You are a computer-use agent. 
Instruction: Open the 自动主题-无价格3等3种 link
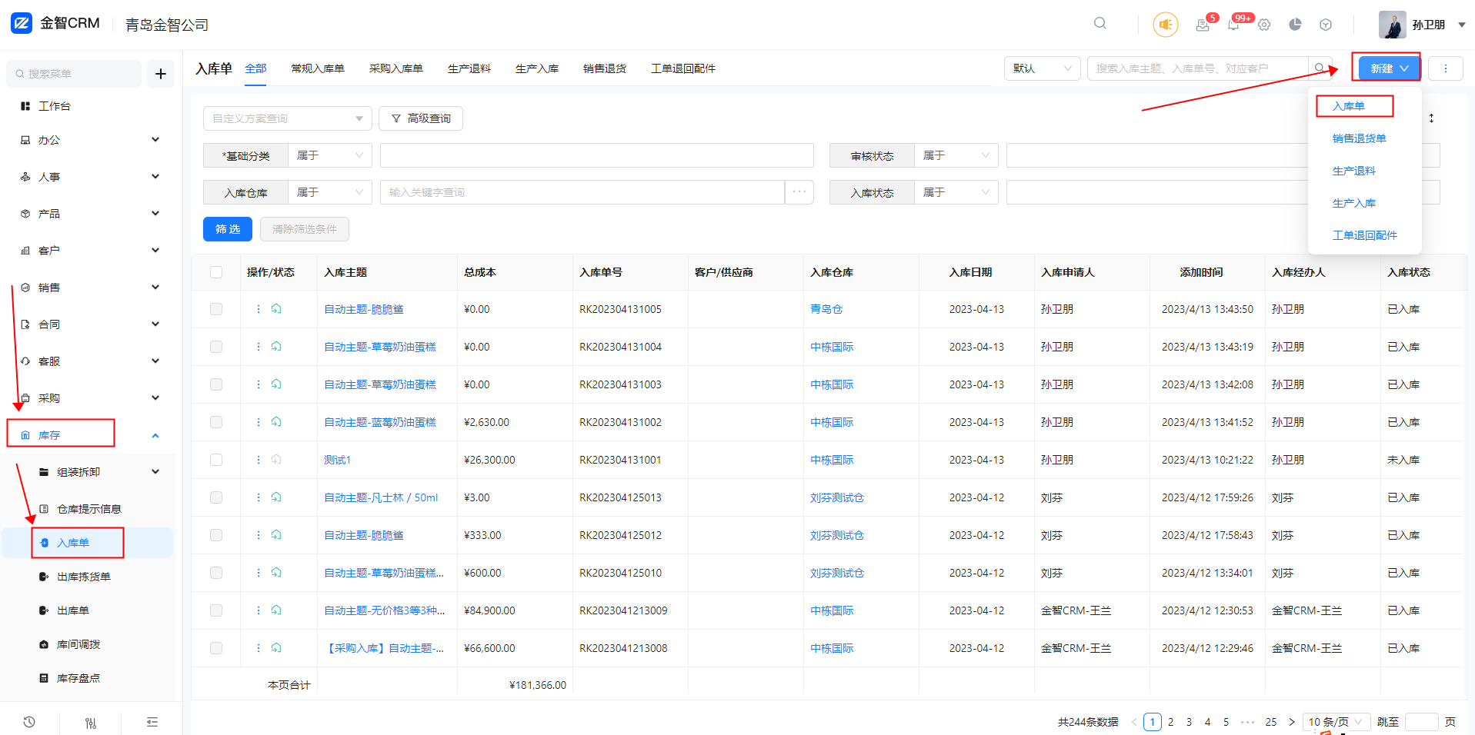(x=385, y=610)
